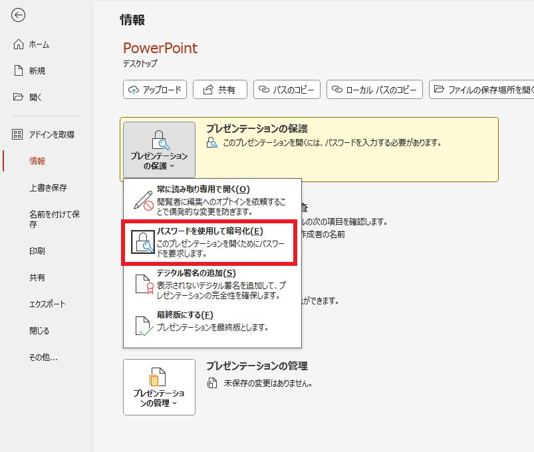The width and height of the screenshot is (534, 452).
Task: Click the cloud upload icon in アップロード button
Action: point(134,90)
